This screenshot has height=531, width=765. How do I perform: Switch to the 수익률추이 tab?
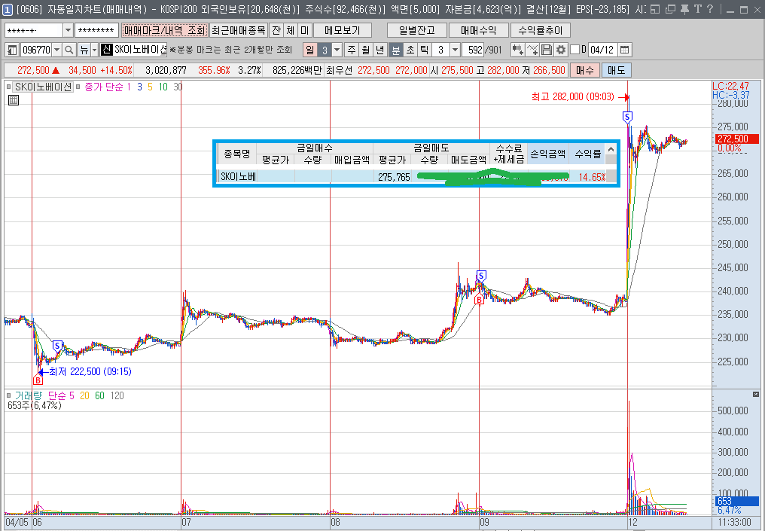click(540, 30)
